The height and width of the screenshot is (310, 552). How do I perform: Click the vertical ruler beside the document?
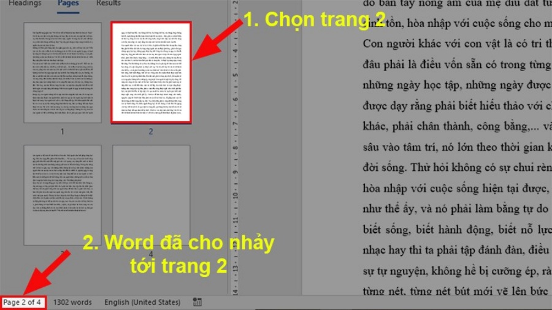click(234, 153)
